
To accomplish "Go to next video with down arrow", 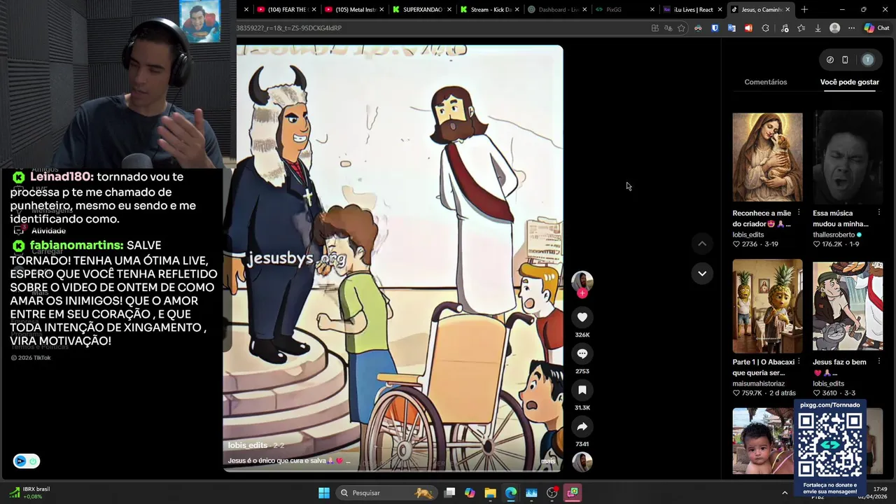I will [x=702, y=273].
